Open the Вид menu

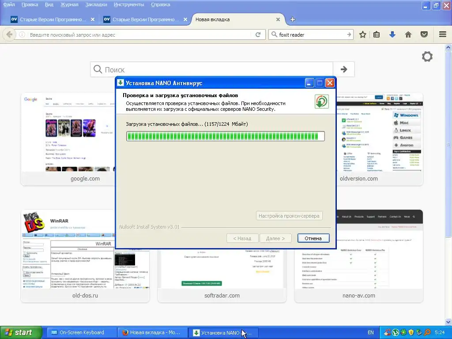pos(49,4)
